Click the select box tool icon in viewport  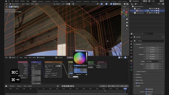pos(10,7)
